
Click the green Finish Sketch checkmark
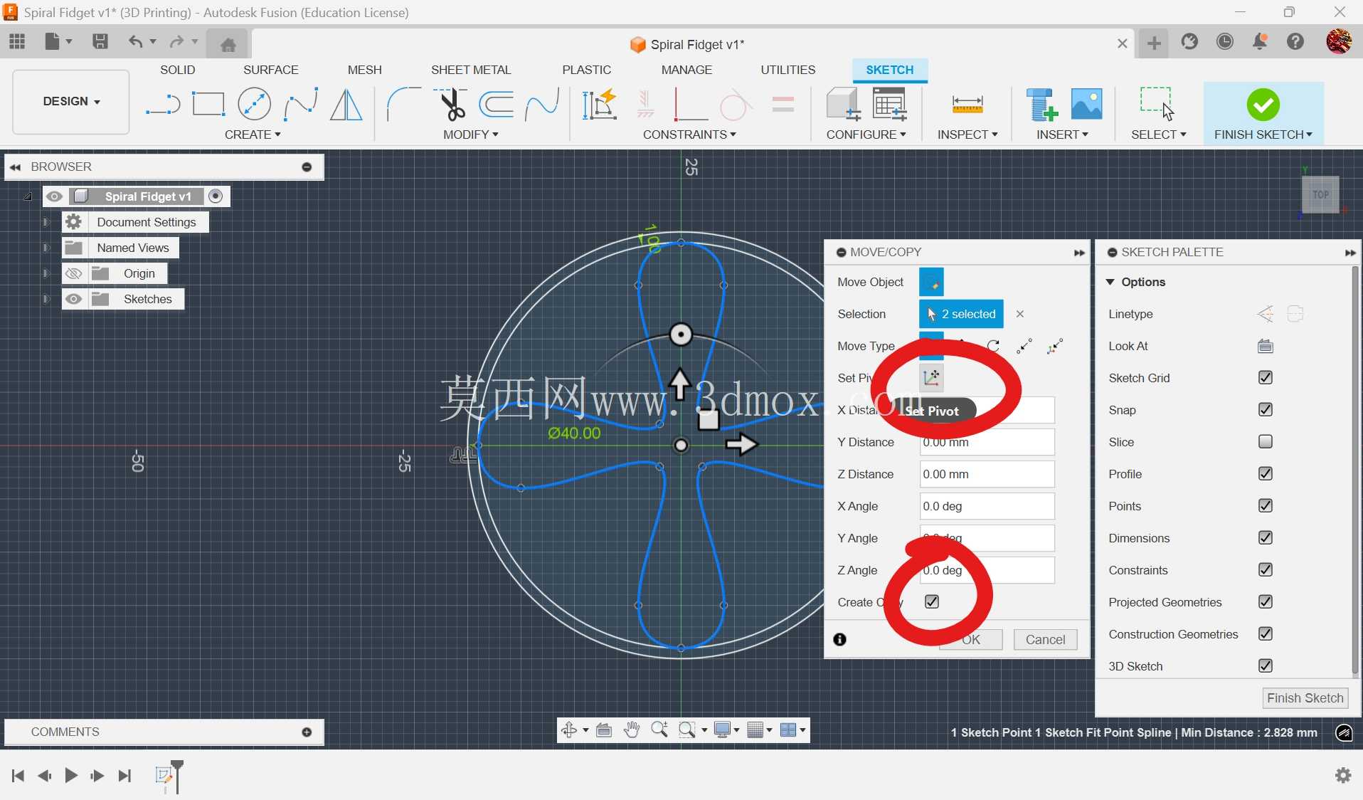1263,105
